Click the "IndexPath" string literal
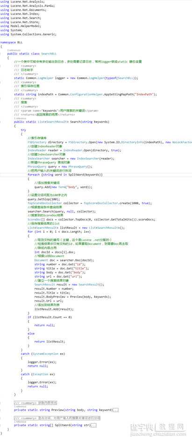The width and height of the screenshot is (192, 437). click(x=144, y=94)
